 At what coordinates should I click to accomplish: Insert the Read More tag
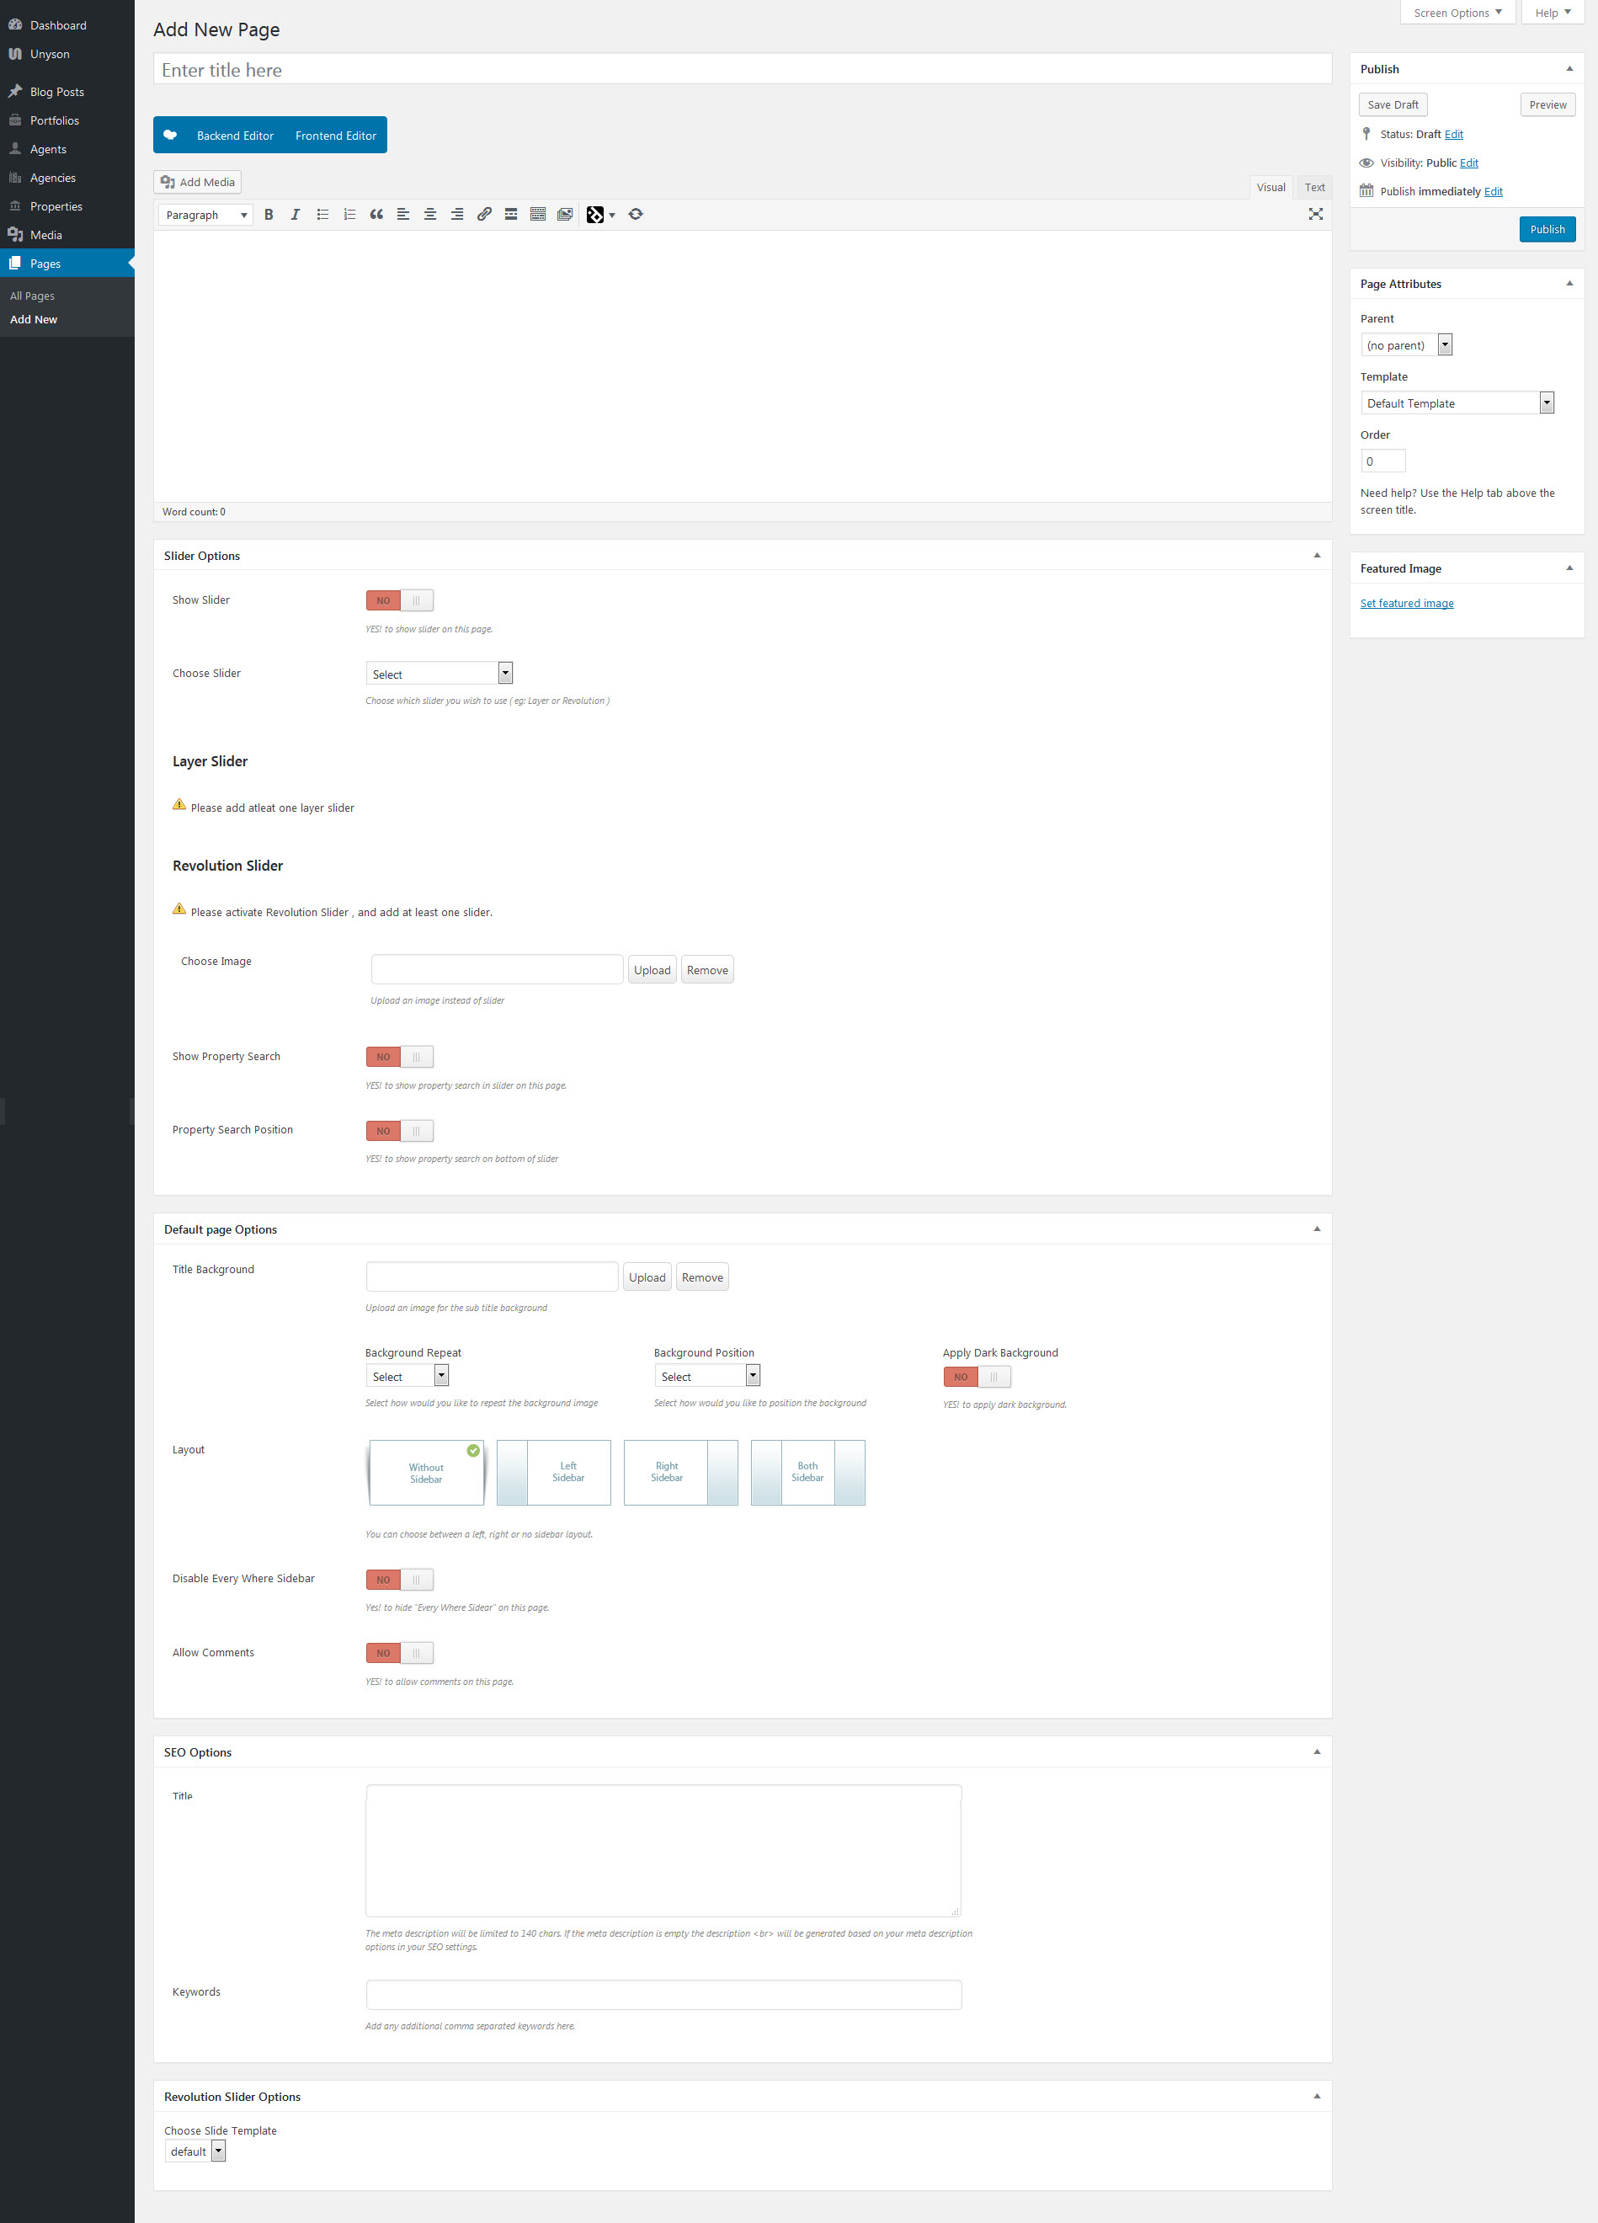pyautogui.click(x=510, y=214)
